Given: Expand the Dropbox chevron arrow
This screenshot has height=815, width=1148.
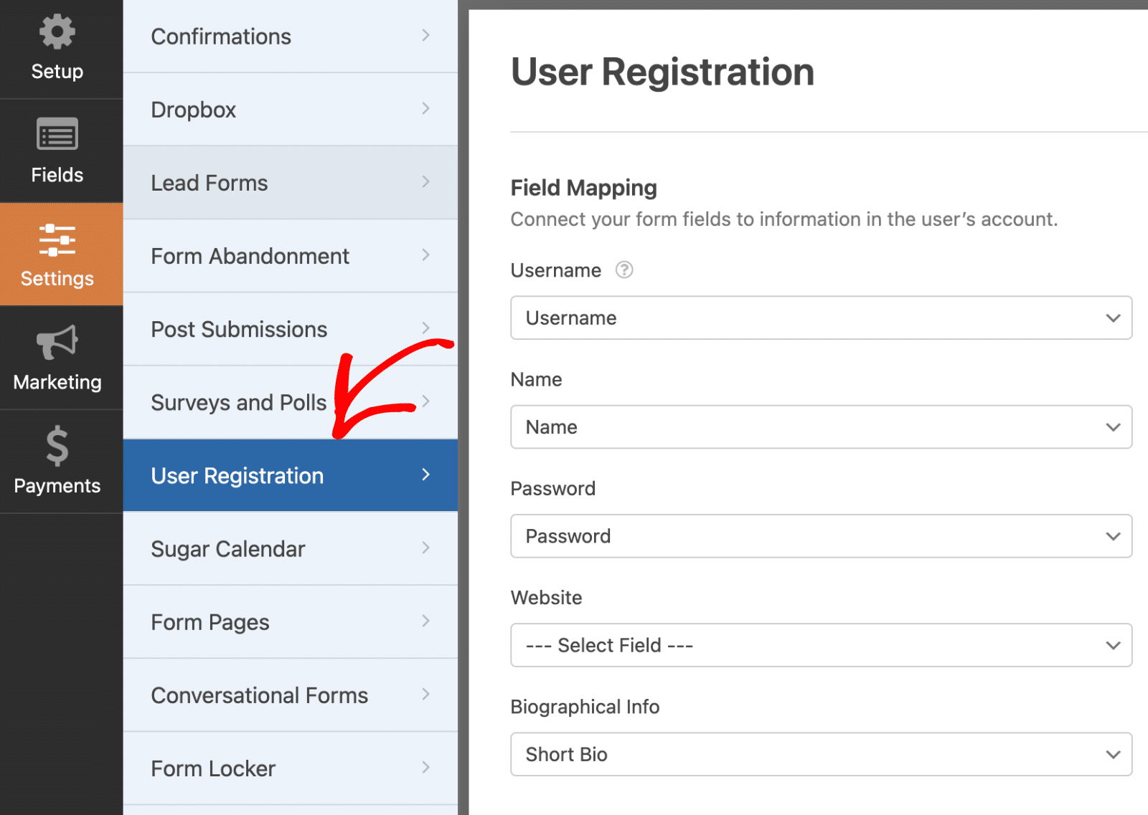Looking at the screenshot, I should (426, 108).
